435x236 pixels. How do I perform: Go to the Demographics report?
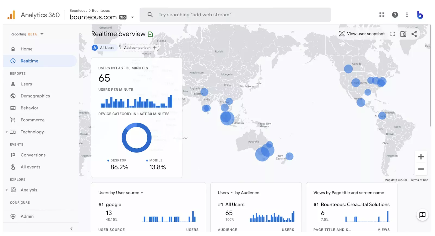coord(35,96)
